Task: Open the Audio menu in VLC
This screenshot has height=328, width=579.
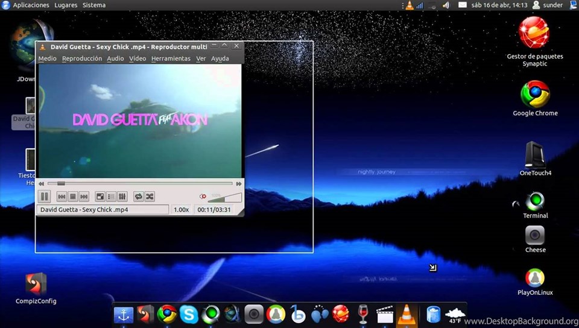Action: [x=115, y=58]
